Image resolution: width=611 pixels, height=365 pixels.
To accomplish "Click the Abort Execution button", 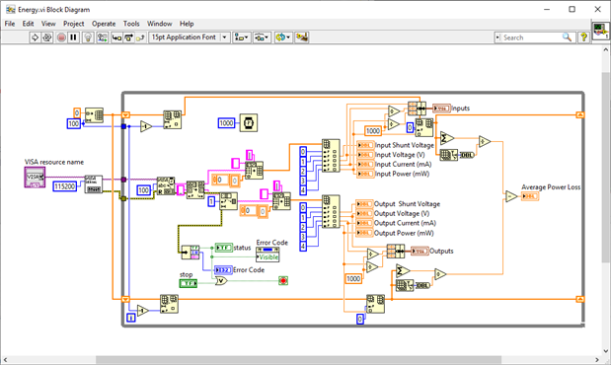I will [61, 37].
